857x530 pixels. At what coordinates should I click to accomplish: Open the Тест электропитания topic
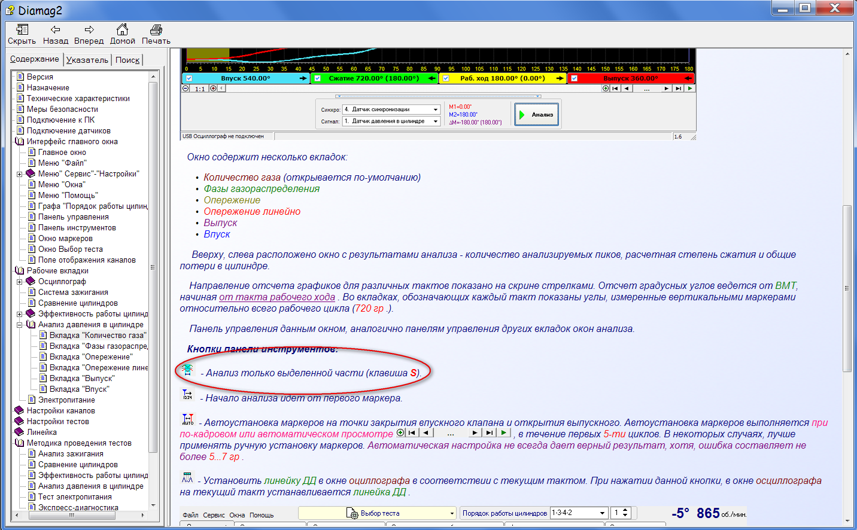pyautogui.click(x=75, y=497)
